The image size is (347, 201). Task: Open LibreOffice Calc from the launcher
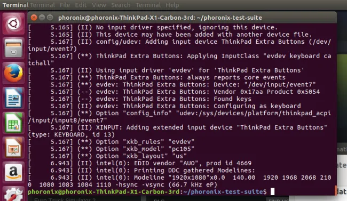13,123
